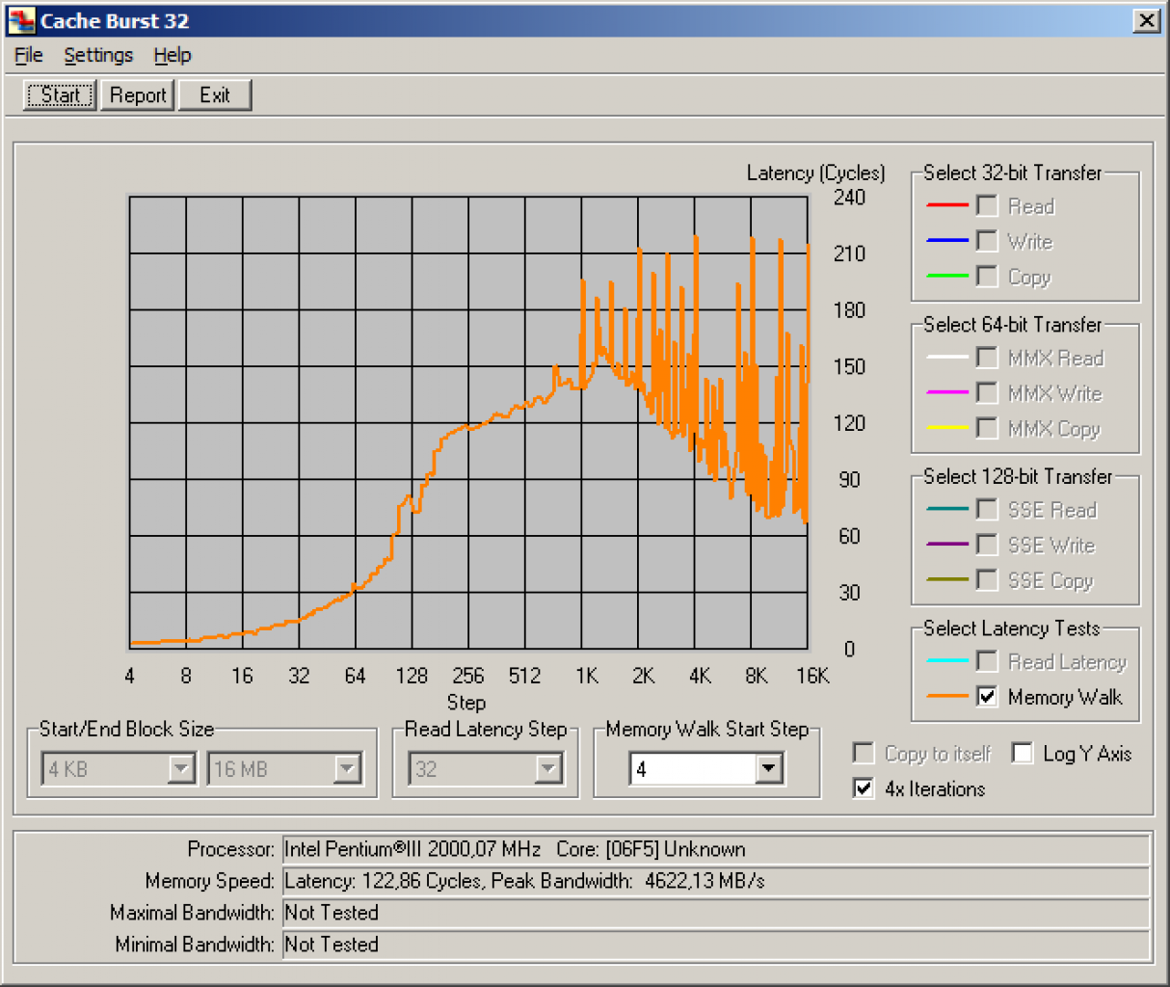Image resolution: width=1170 pixels, height=987 pixels.
Task: Click the purple SSE Write color line
Action: tap(947, 545)
